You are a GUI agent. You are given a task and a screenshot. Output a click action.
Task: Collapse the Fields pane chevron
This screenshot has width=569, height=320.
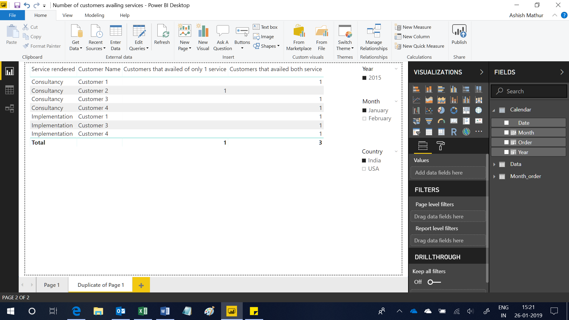point(562,72)
